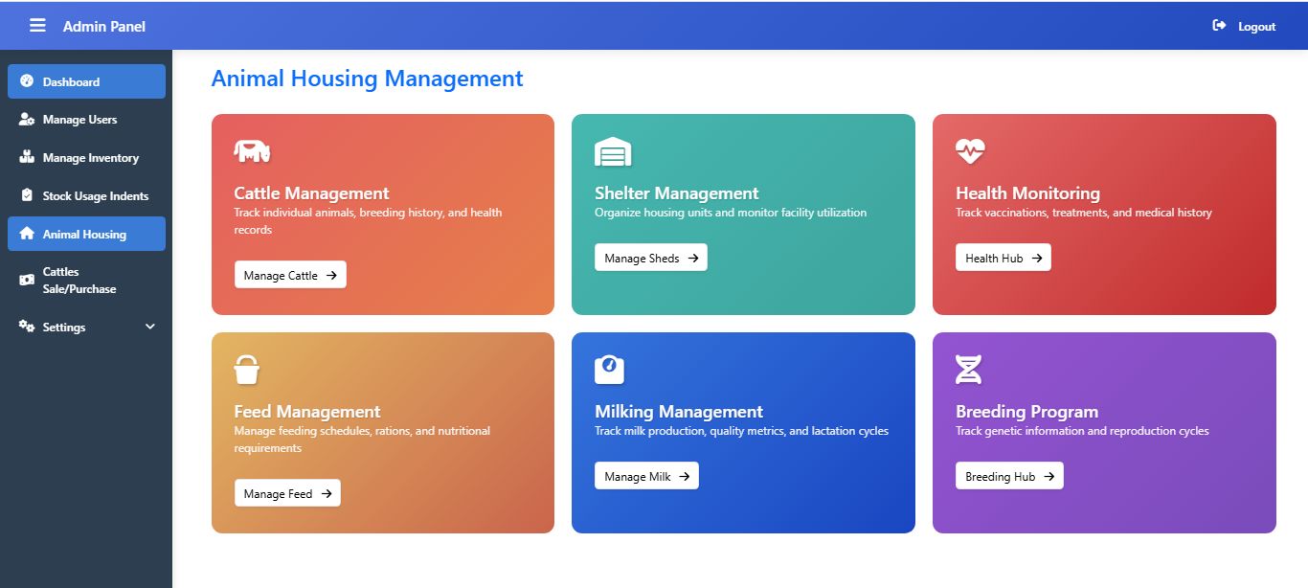Click the weight scale icon in Milking Management
Viewport: 1308px width, 588px height.
(x=609, y=369)
